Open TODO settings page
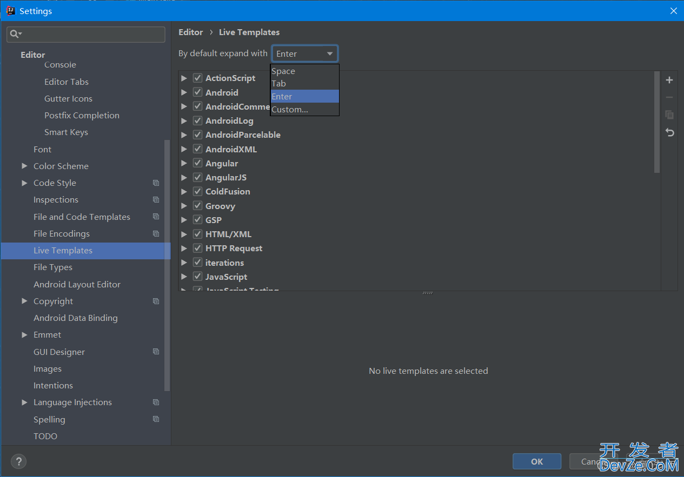 pos(45,436)
